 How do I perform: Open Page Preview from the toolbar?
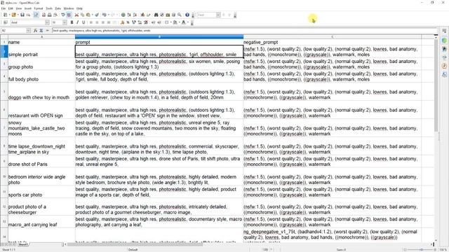point(55,15)
